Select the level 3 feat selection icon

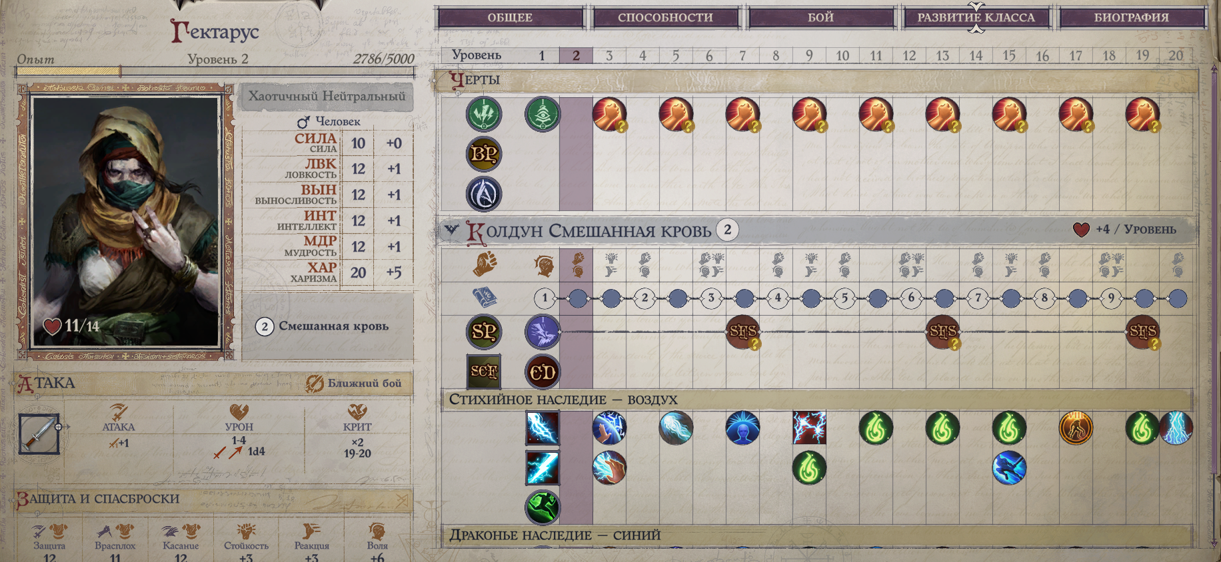pyautogui.click(x=610, y=115)
